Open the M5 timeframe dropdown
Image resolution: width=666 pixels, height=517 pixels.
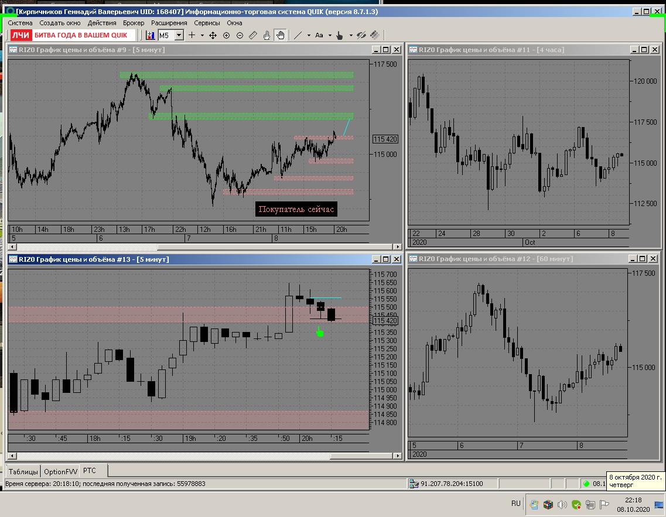(x=179, y=35)
